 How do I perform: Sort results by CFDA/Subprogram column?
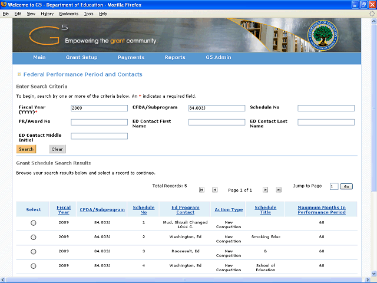pos(102,210)
